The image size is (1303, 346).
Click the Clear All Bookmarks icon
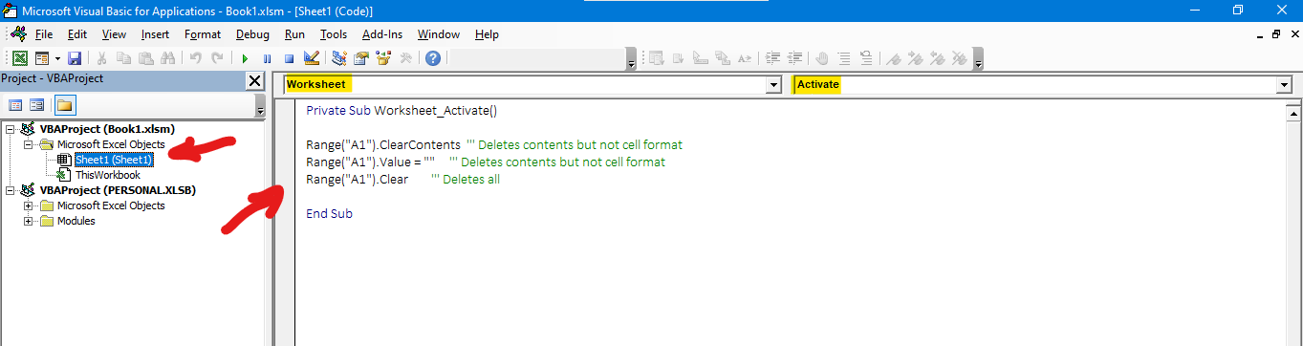tap(960, 58)
